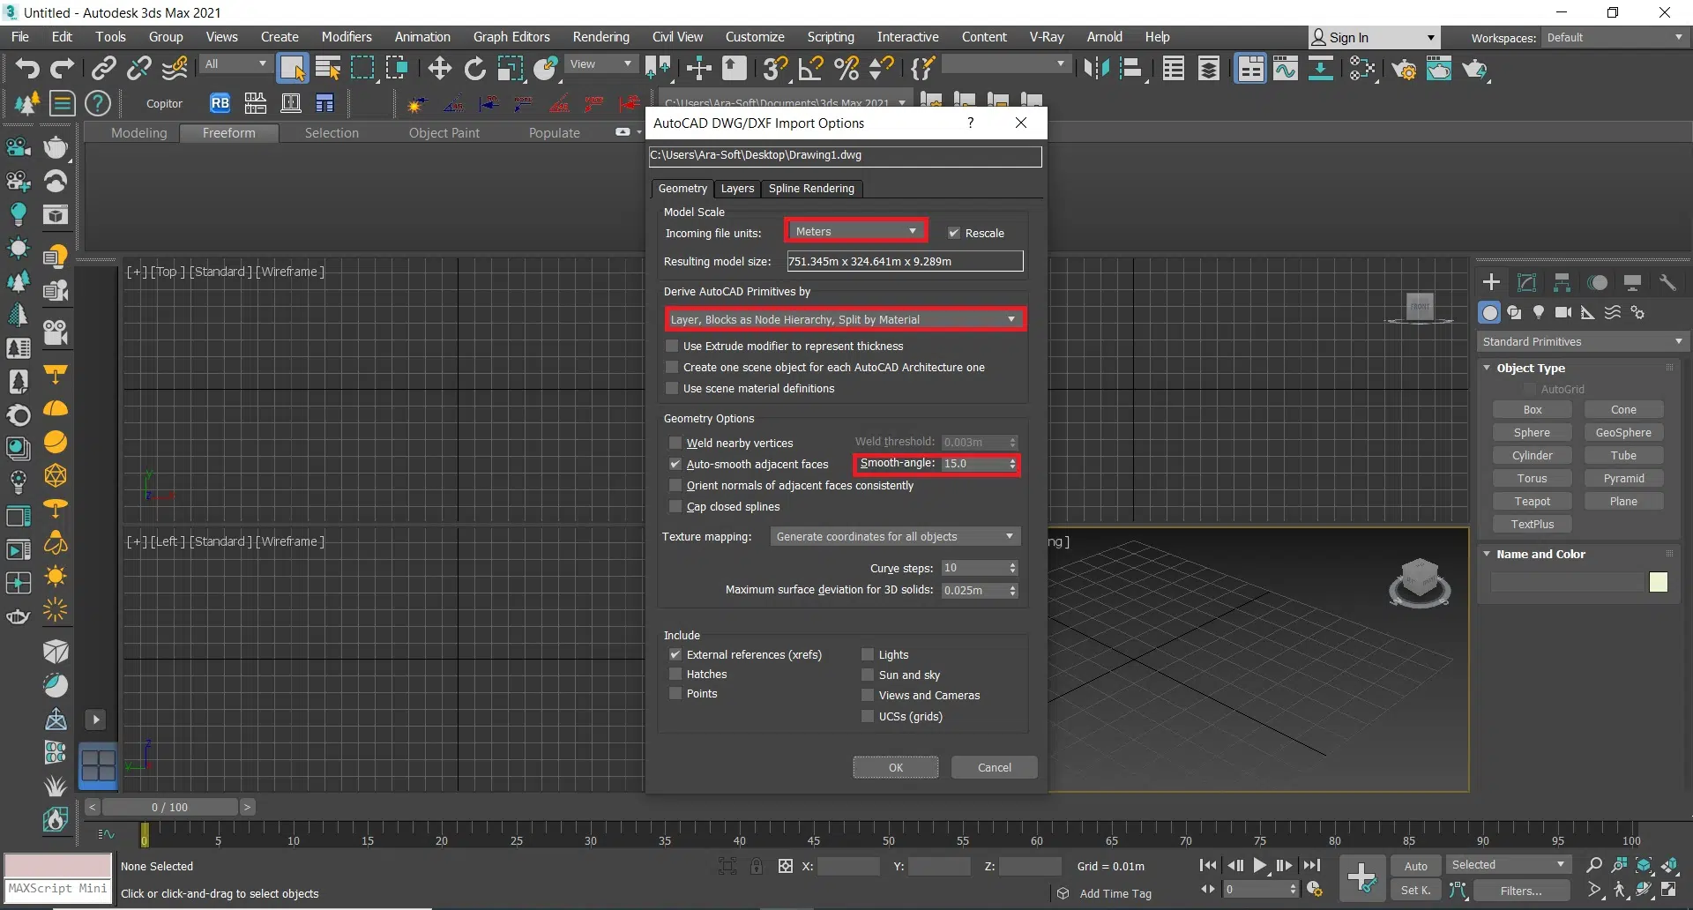Viewport: 1693px width, 910px height.
Task: Click the Undo arrow icon
Action: (26, 68)
